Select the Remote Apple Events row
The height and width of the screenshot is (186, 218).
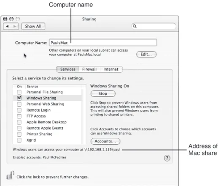coord(47,128)
